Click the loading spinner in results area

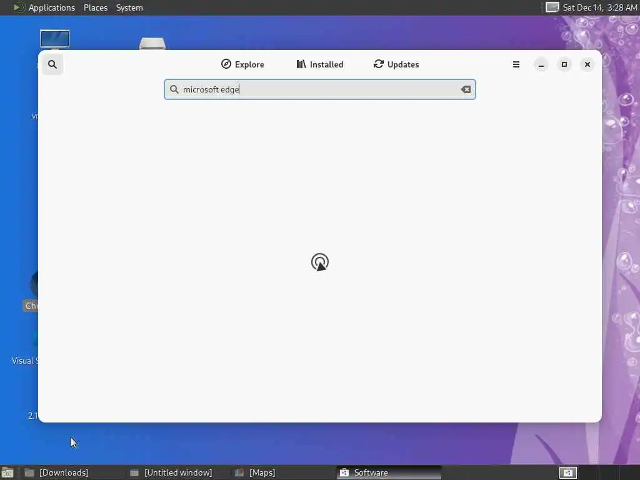coord(320,262)
